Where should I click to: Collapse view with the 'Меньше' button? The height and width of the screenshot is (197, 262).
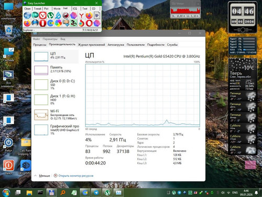(x=42, y=175)
